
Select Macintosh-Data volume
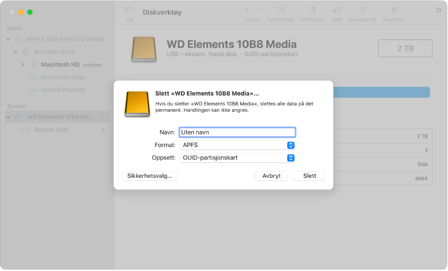(63, 77)
